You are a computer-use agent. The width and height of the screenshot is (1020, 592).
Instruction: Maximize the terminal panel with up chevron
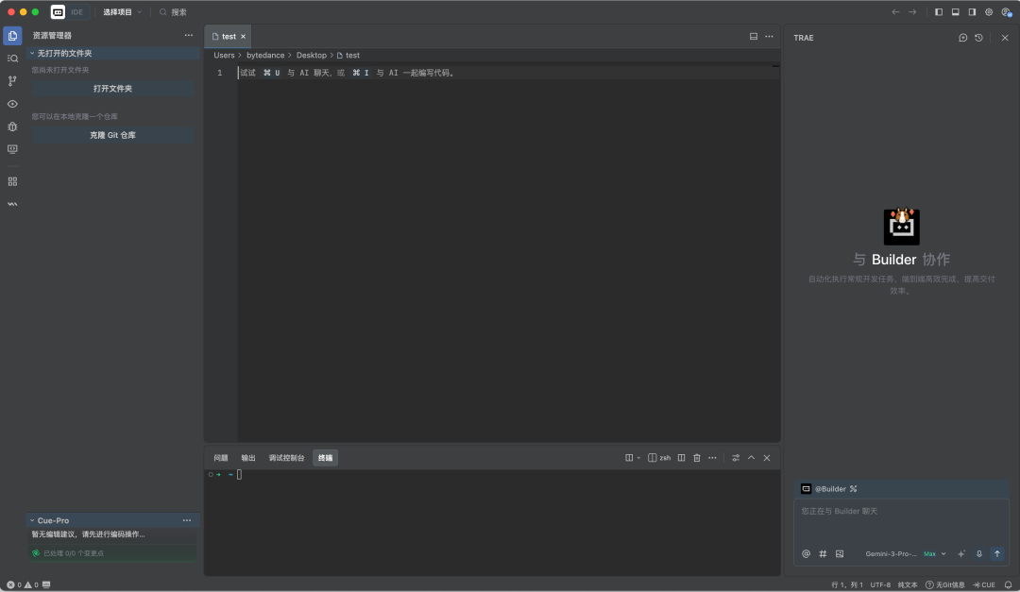[x=751, y=458]
